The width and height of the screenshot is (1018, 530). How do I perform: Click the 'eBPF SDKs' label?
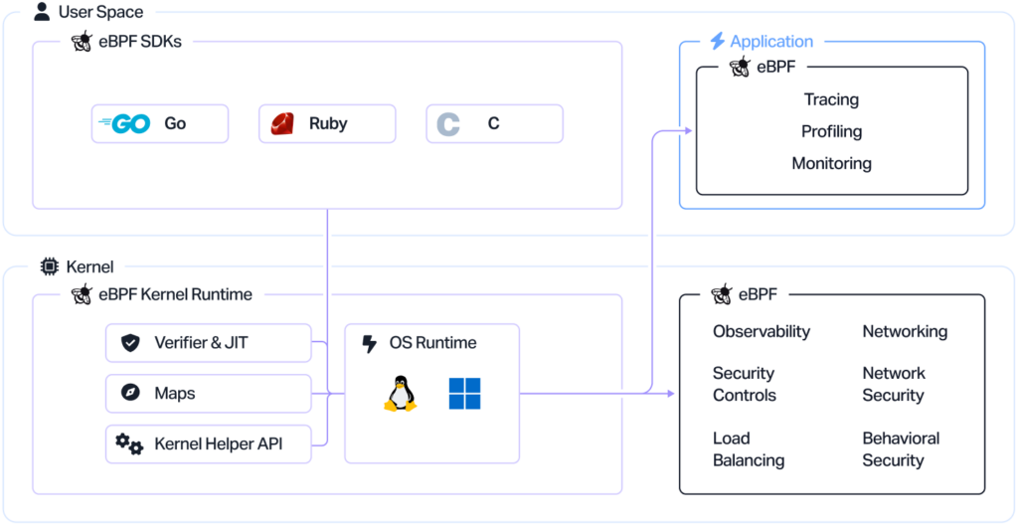(x=140, y=42)
